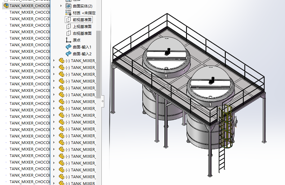The height and width of the screenshot is (185, 285).
Task: Click the black mixer motor on the rear tank lid
Action: click(167, 52)
